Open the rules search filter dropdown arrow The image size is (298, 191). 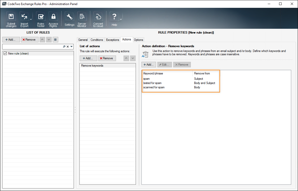point(71,47)
